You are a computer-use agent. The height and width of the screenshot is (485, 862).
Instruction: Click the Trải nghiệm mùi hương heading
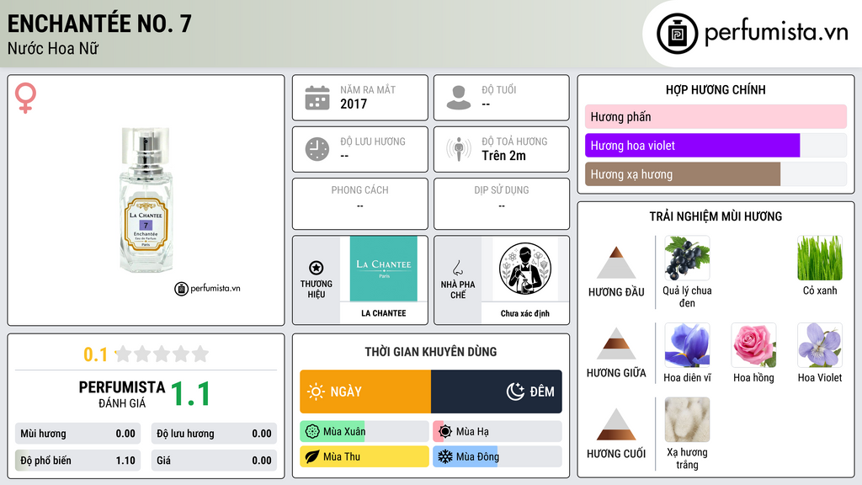pos(716,216)
